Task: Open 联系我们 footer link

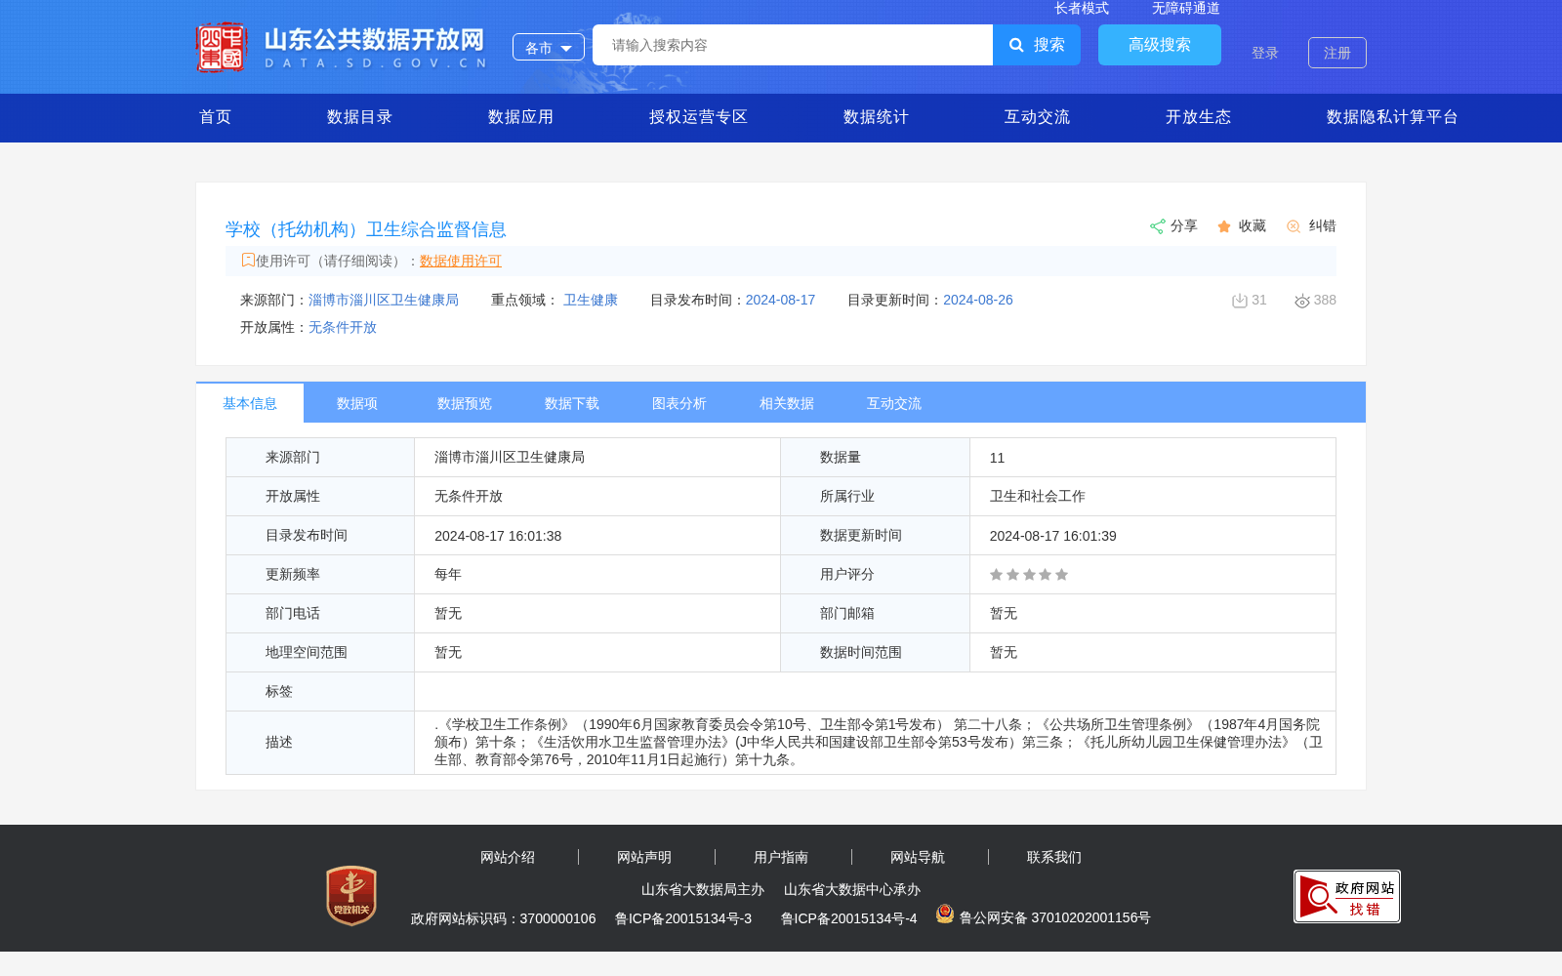Action: click(x=1054, y=858)
